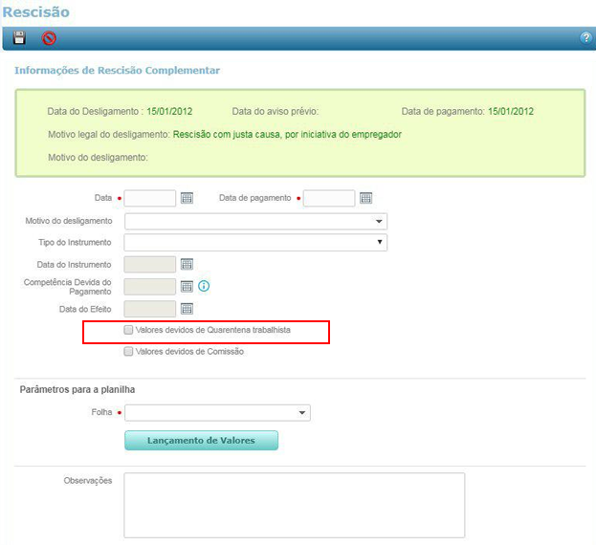The image size is (596, 545).
Task: Focus the Data de pagamento input field
Action: click(328, 198)
